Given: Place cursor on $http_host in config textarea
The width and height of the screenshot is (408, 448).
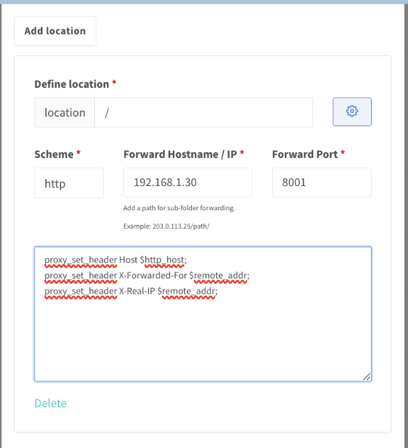Looking at the screenshot, I should 162,260.
